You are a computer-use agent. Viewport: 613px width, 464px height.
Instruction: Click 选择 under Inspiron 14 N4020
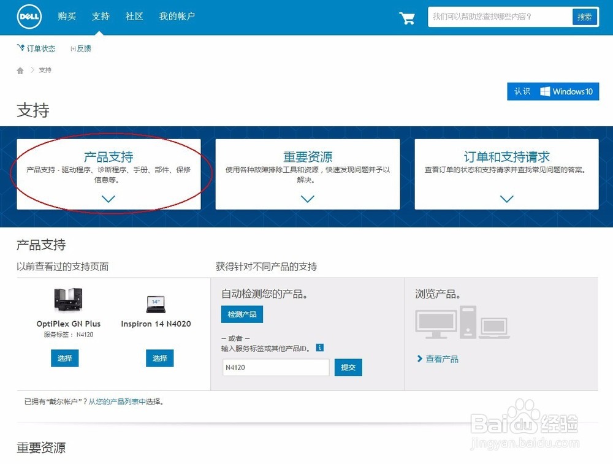coord(160,358)
